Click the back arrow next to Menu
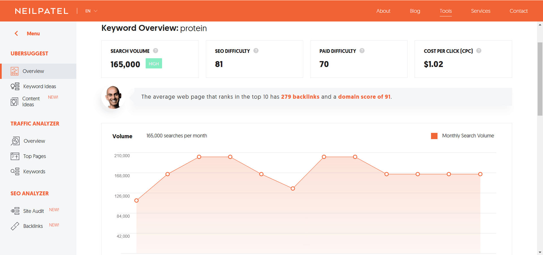The height and width of the screenshot is (255, 543). click(16, 33)
